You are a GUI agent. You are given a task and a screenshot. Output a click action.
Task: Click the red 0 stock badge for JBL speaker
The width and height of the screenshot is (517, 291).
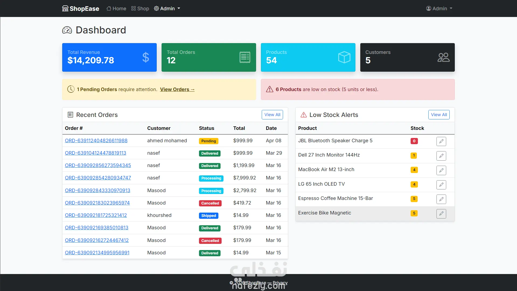coord(414,141)
